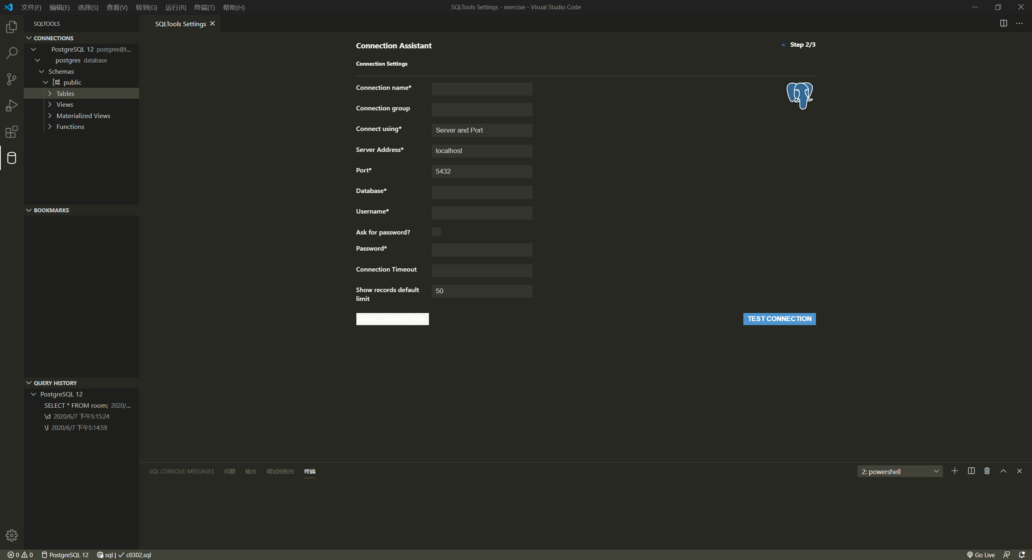1032x560 pixels.
Task: Click the PostgreSQL 12 status bar item
Action: tap(64, 554)
